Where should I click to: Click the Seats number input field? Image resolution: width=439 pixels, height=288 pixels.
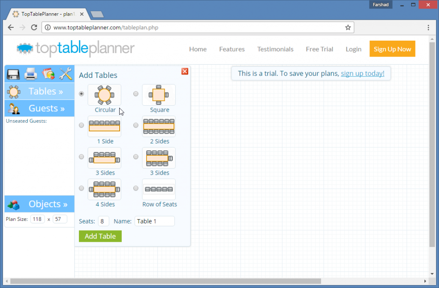(103, 221)
